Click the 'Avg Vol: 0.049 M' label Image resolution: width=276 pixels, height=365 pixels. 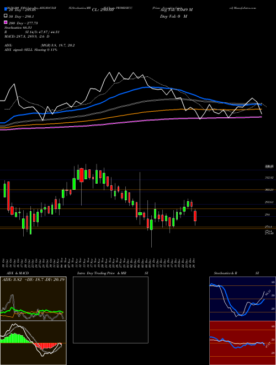[176, 10]
